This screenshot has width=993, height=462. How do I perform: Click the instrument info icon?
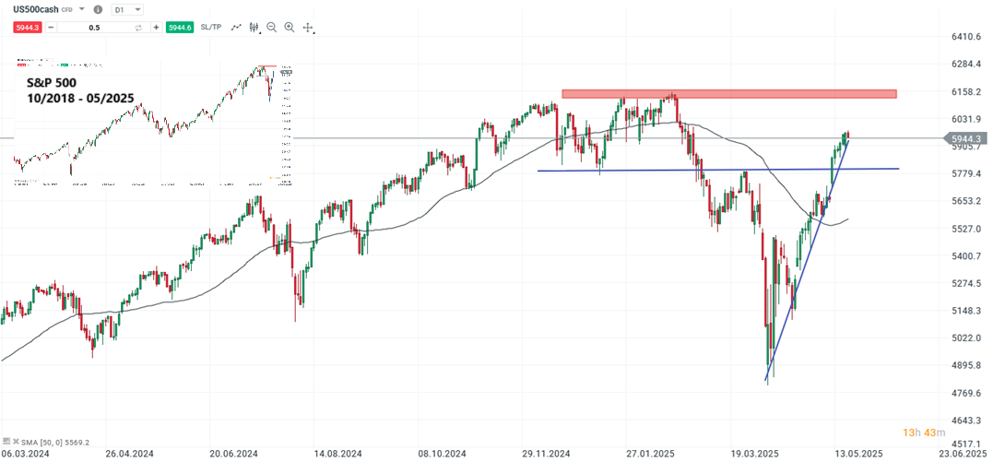99,9
